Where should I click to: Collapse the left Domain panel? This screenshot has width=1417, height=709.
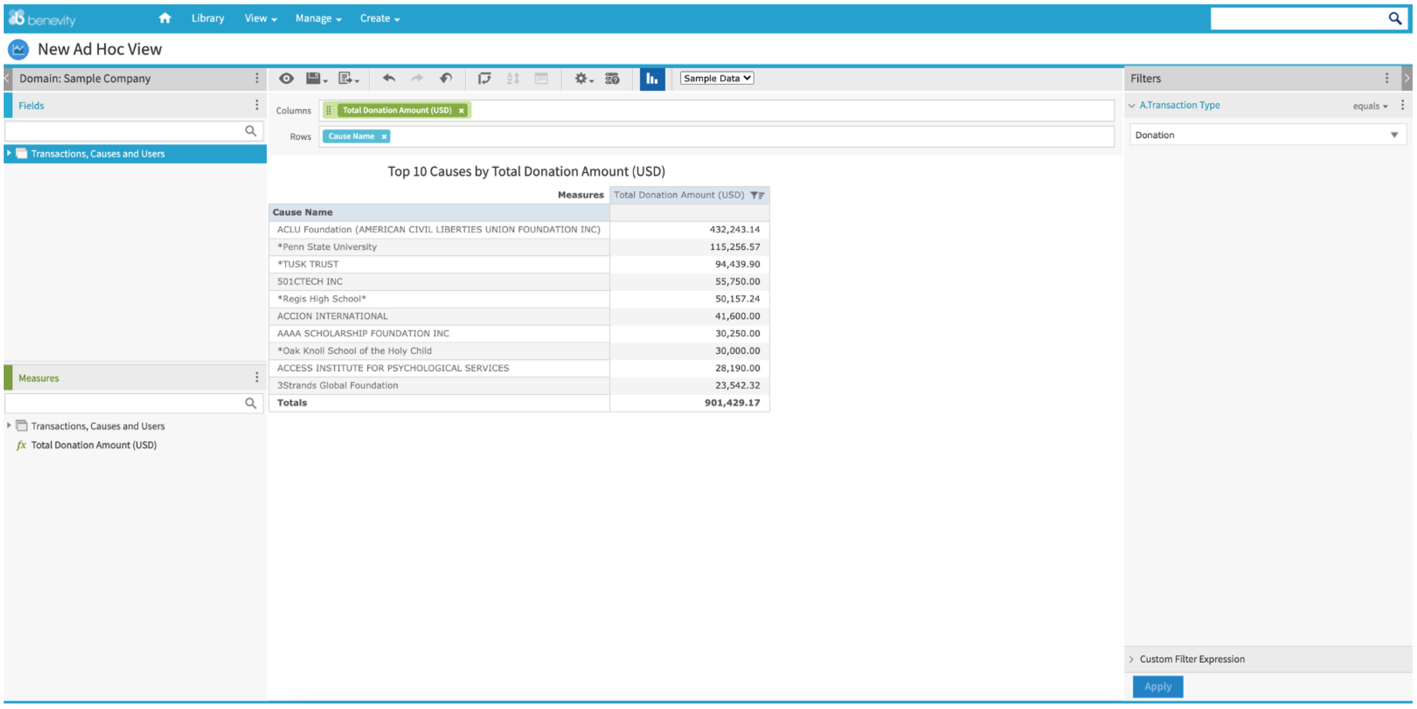pyautogui.click(x=7, y=78)
